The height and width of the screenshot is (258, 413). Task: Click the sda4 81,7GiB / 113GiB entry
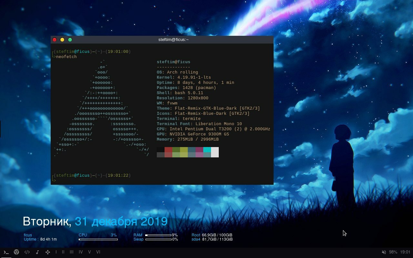click(x=212, y=239)
